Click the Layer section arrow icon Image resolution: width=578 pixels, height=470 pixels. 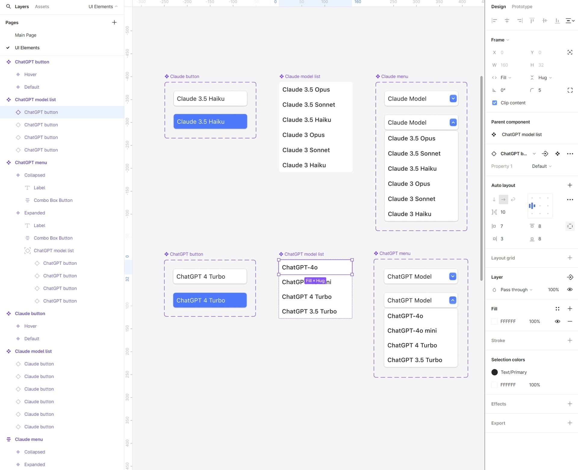tap(570, 277)
